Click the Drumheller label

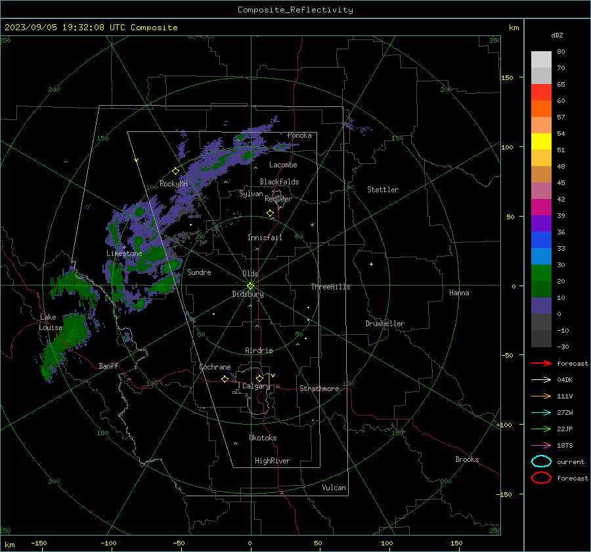(x=385, y=324)
